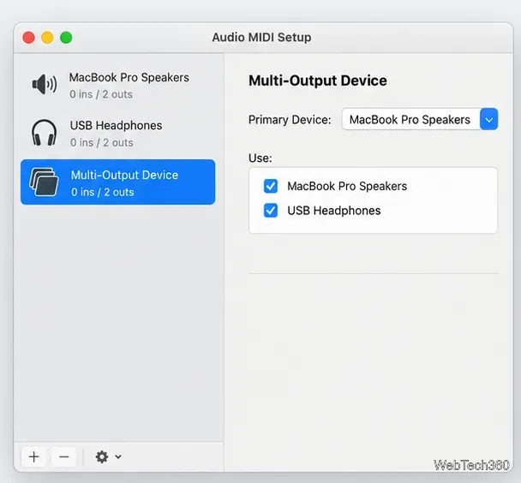Select USB Headphones in the device list

point(117,134)
